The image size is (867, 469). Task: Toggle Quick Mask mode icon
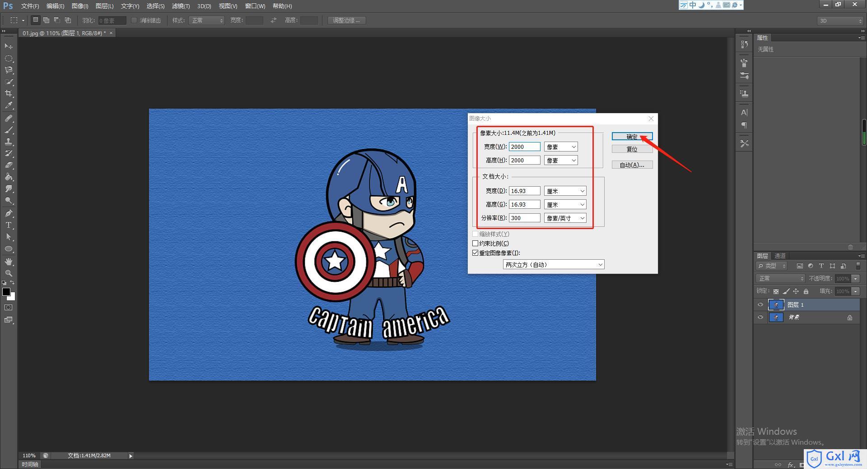(9, 308)
